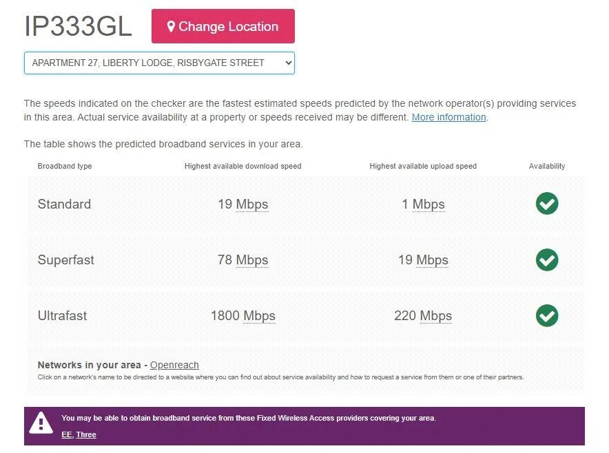Screen dimensions: 609x453
Task: Click Mbps abbreviation beside Standard 19 download
Action: [x=252, y=204]
